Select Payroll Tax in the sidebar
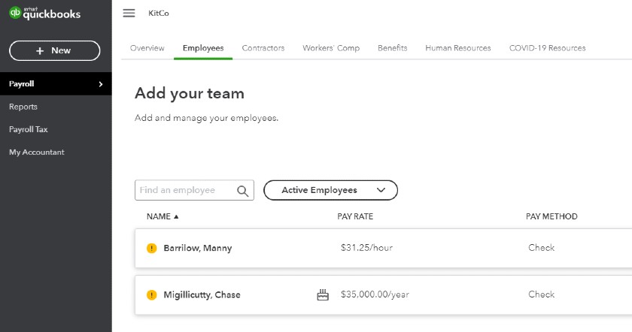 tap(29, 130)
